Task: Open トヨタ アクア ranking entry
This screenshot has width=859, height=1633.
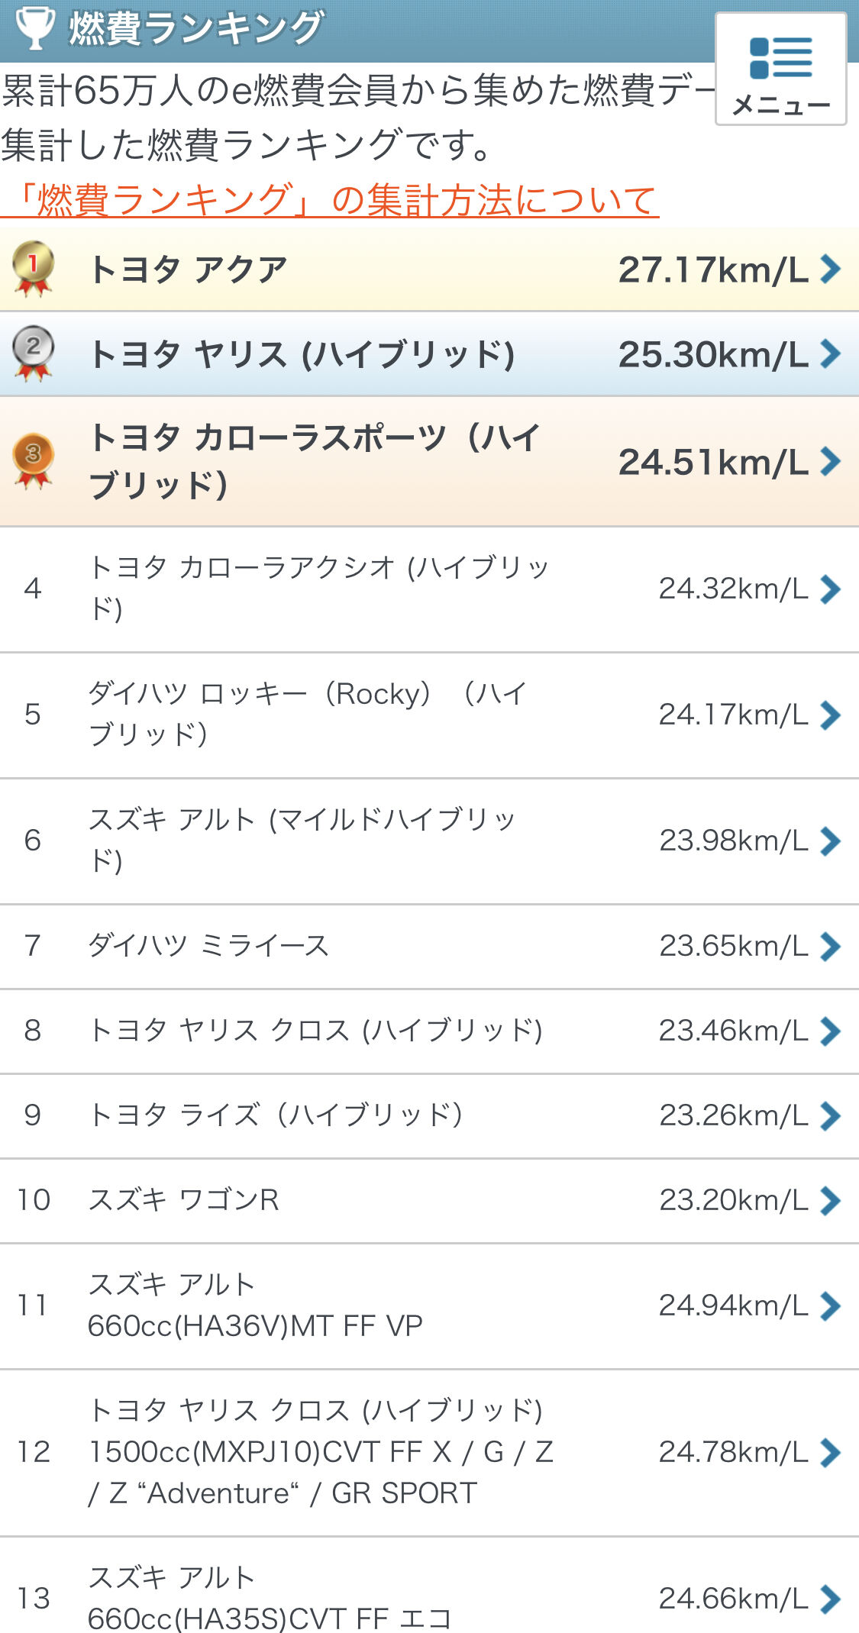Action: point(429,269)
